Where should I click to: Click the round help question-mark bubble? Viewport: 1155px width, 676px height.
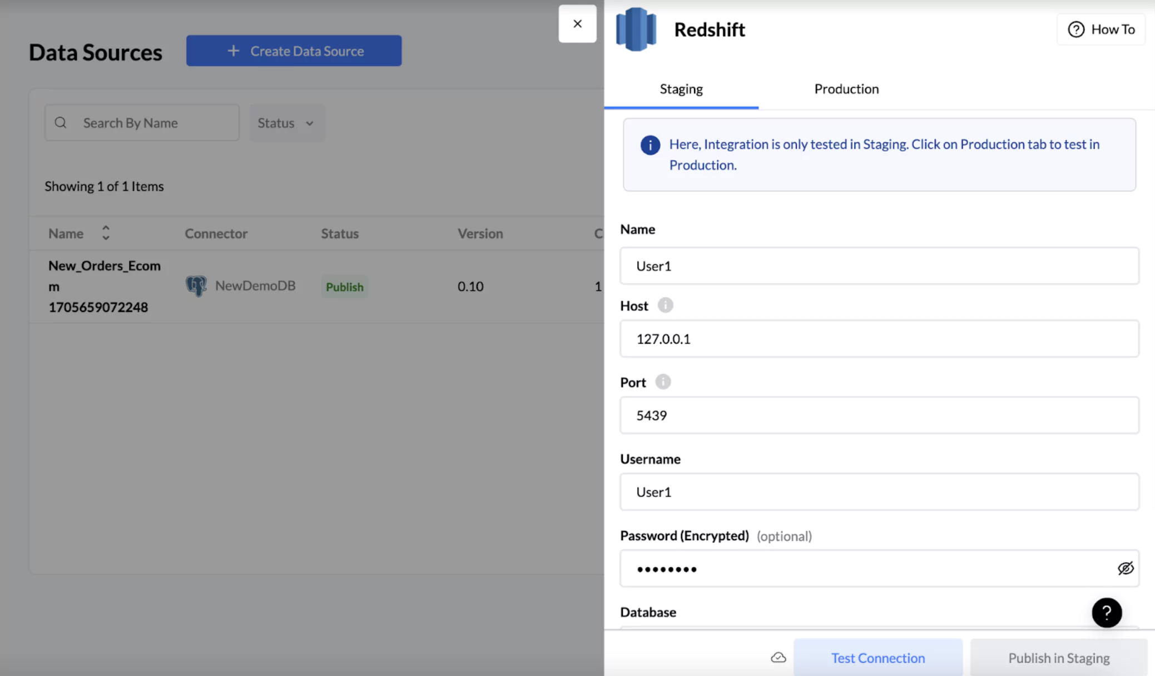1106,613
